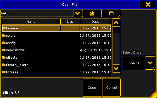
Task: Click the Open button
Action: pyautogui.click(x=92, y=87)
